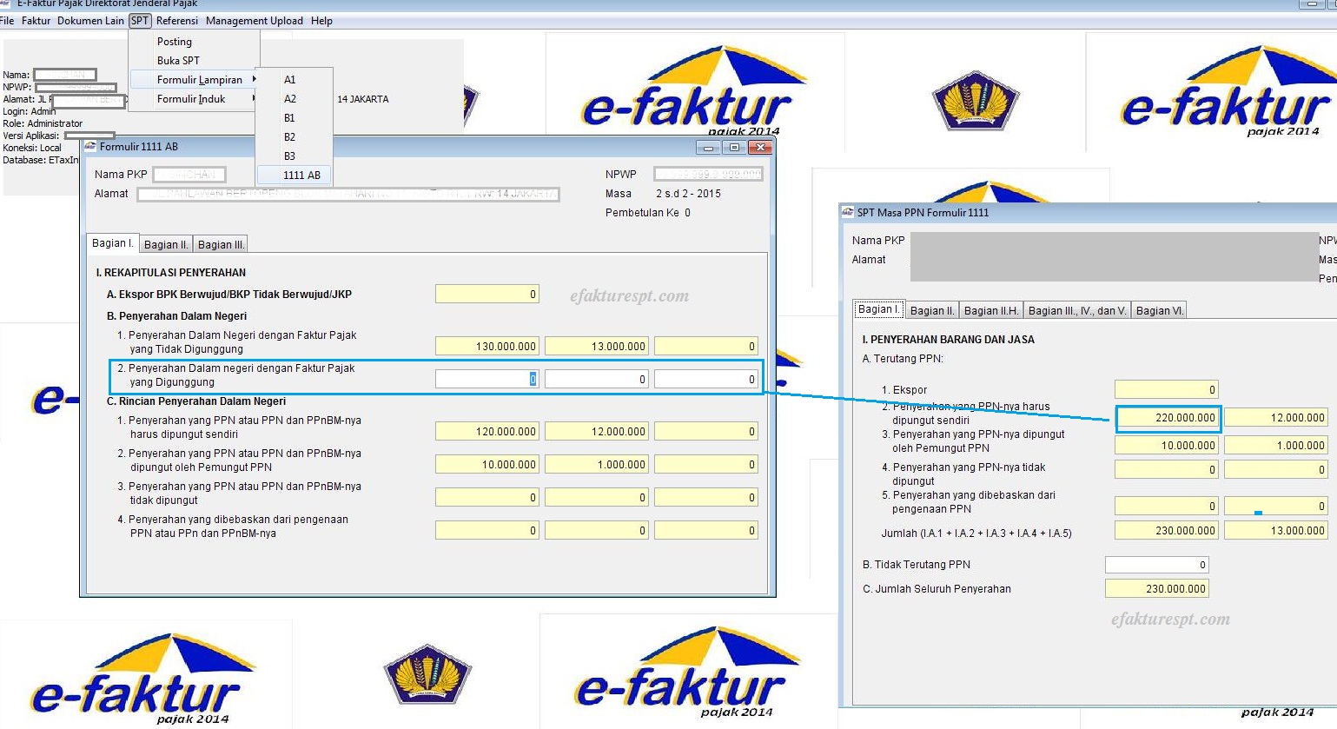Viewport: 1337px width, 729px height.
Task: Click the 120.000.000 field
Action: tap(487, 432)
